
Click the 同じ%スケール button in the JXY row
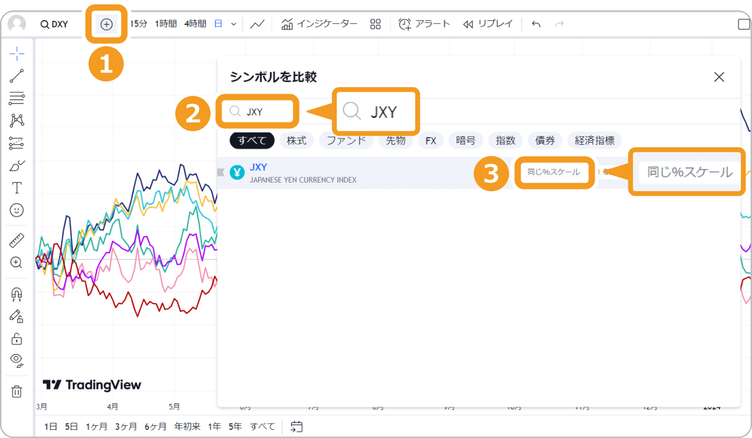coord(554,172)
